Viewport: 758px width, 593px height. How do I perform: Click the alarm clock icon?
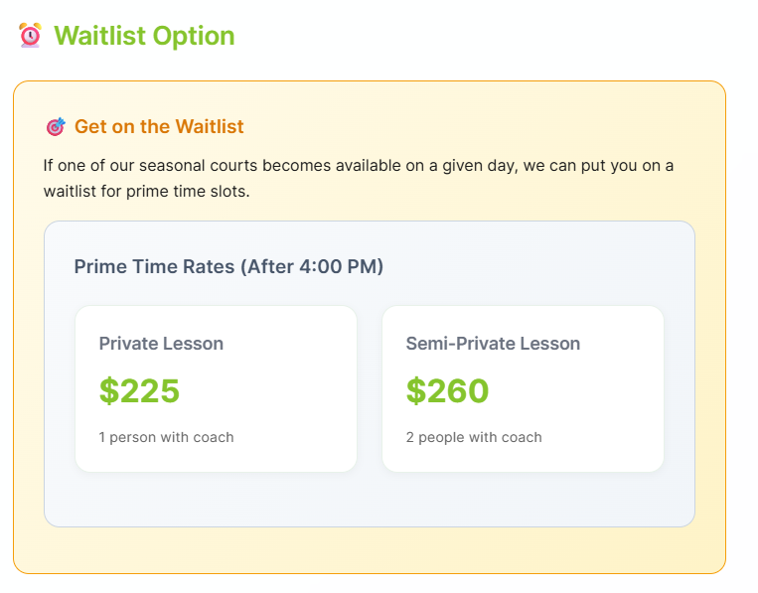tap(31, 36)
